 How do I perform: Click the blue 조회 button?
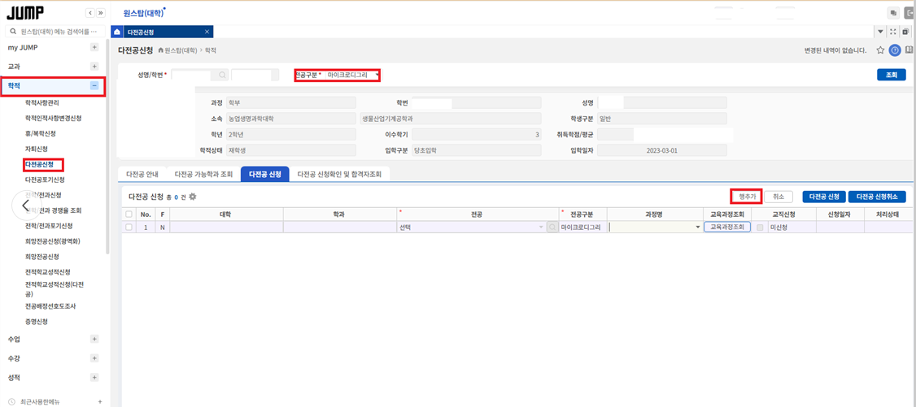coord(892,75)
